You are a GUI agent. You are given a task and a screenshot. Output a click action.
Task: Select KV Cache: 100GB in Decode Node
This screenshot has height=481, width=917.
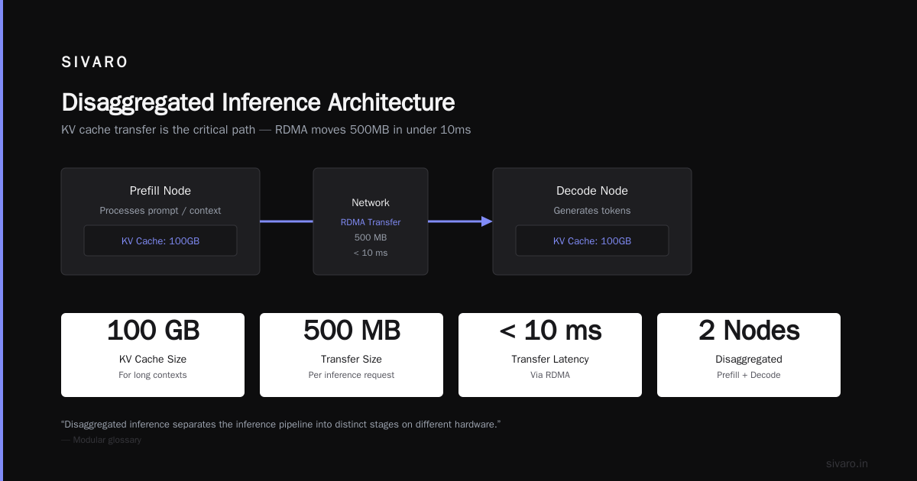(592, 240)
